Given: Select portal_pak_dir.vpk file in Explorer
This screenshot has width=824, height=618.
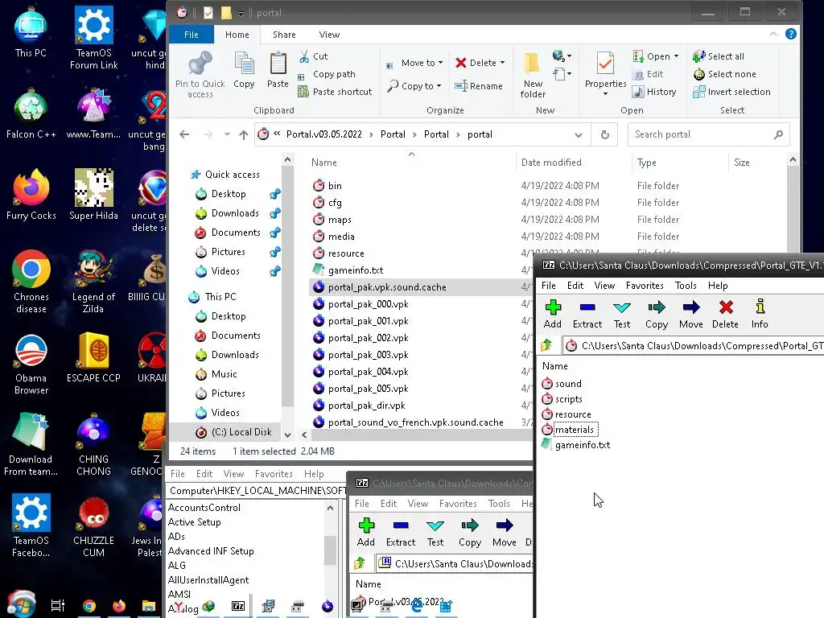Looking at the screenshot, I should pyautogui.click(x=366, y=406).
